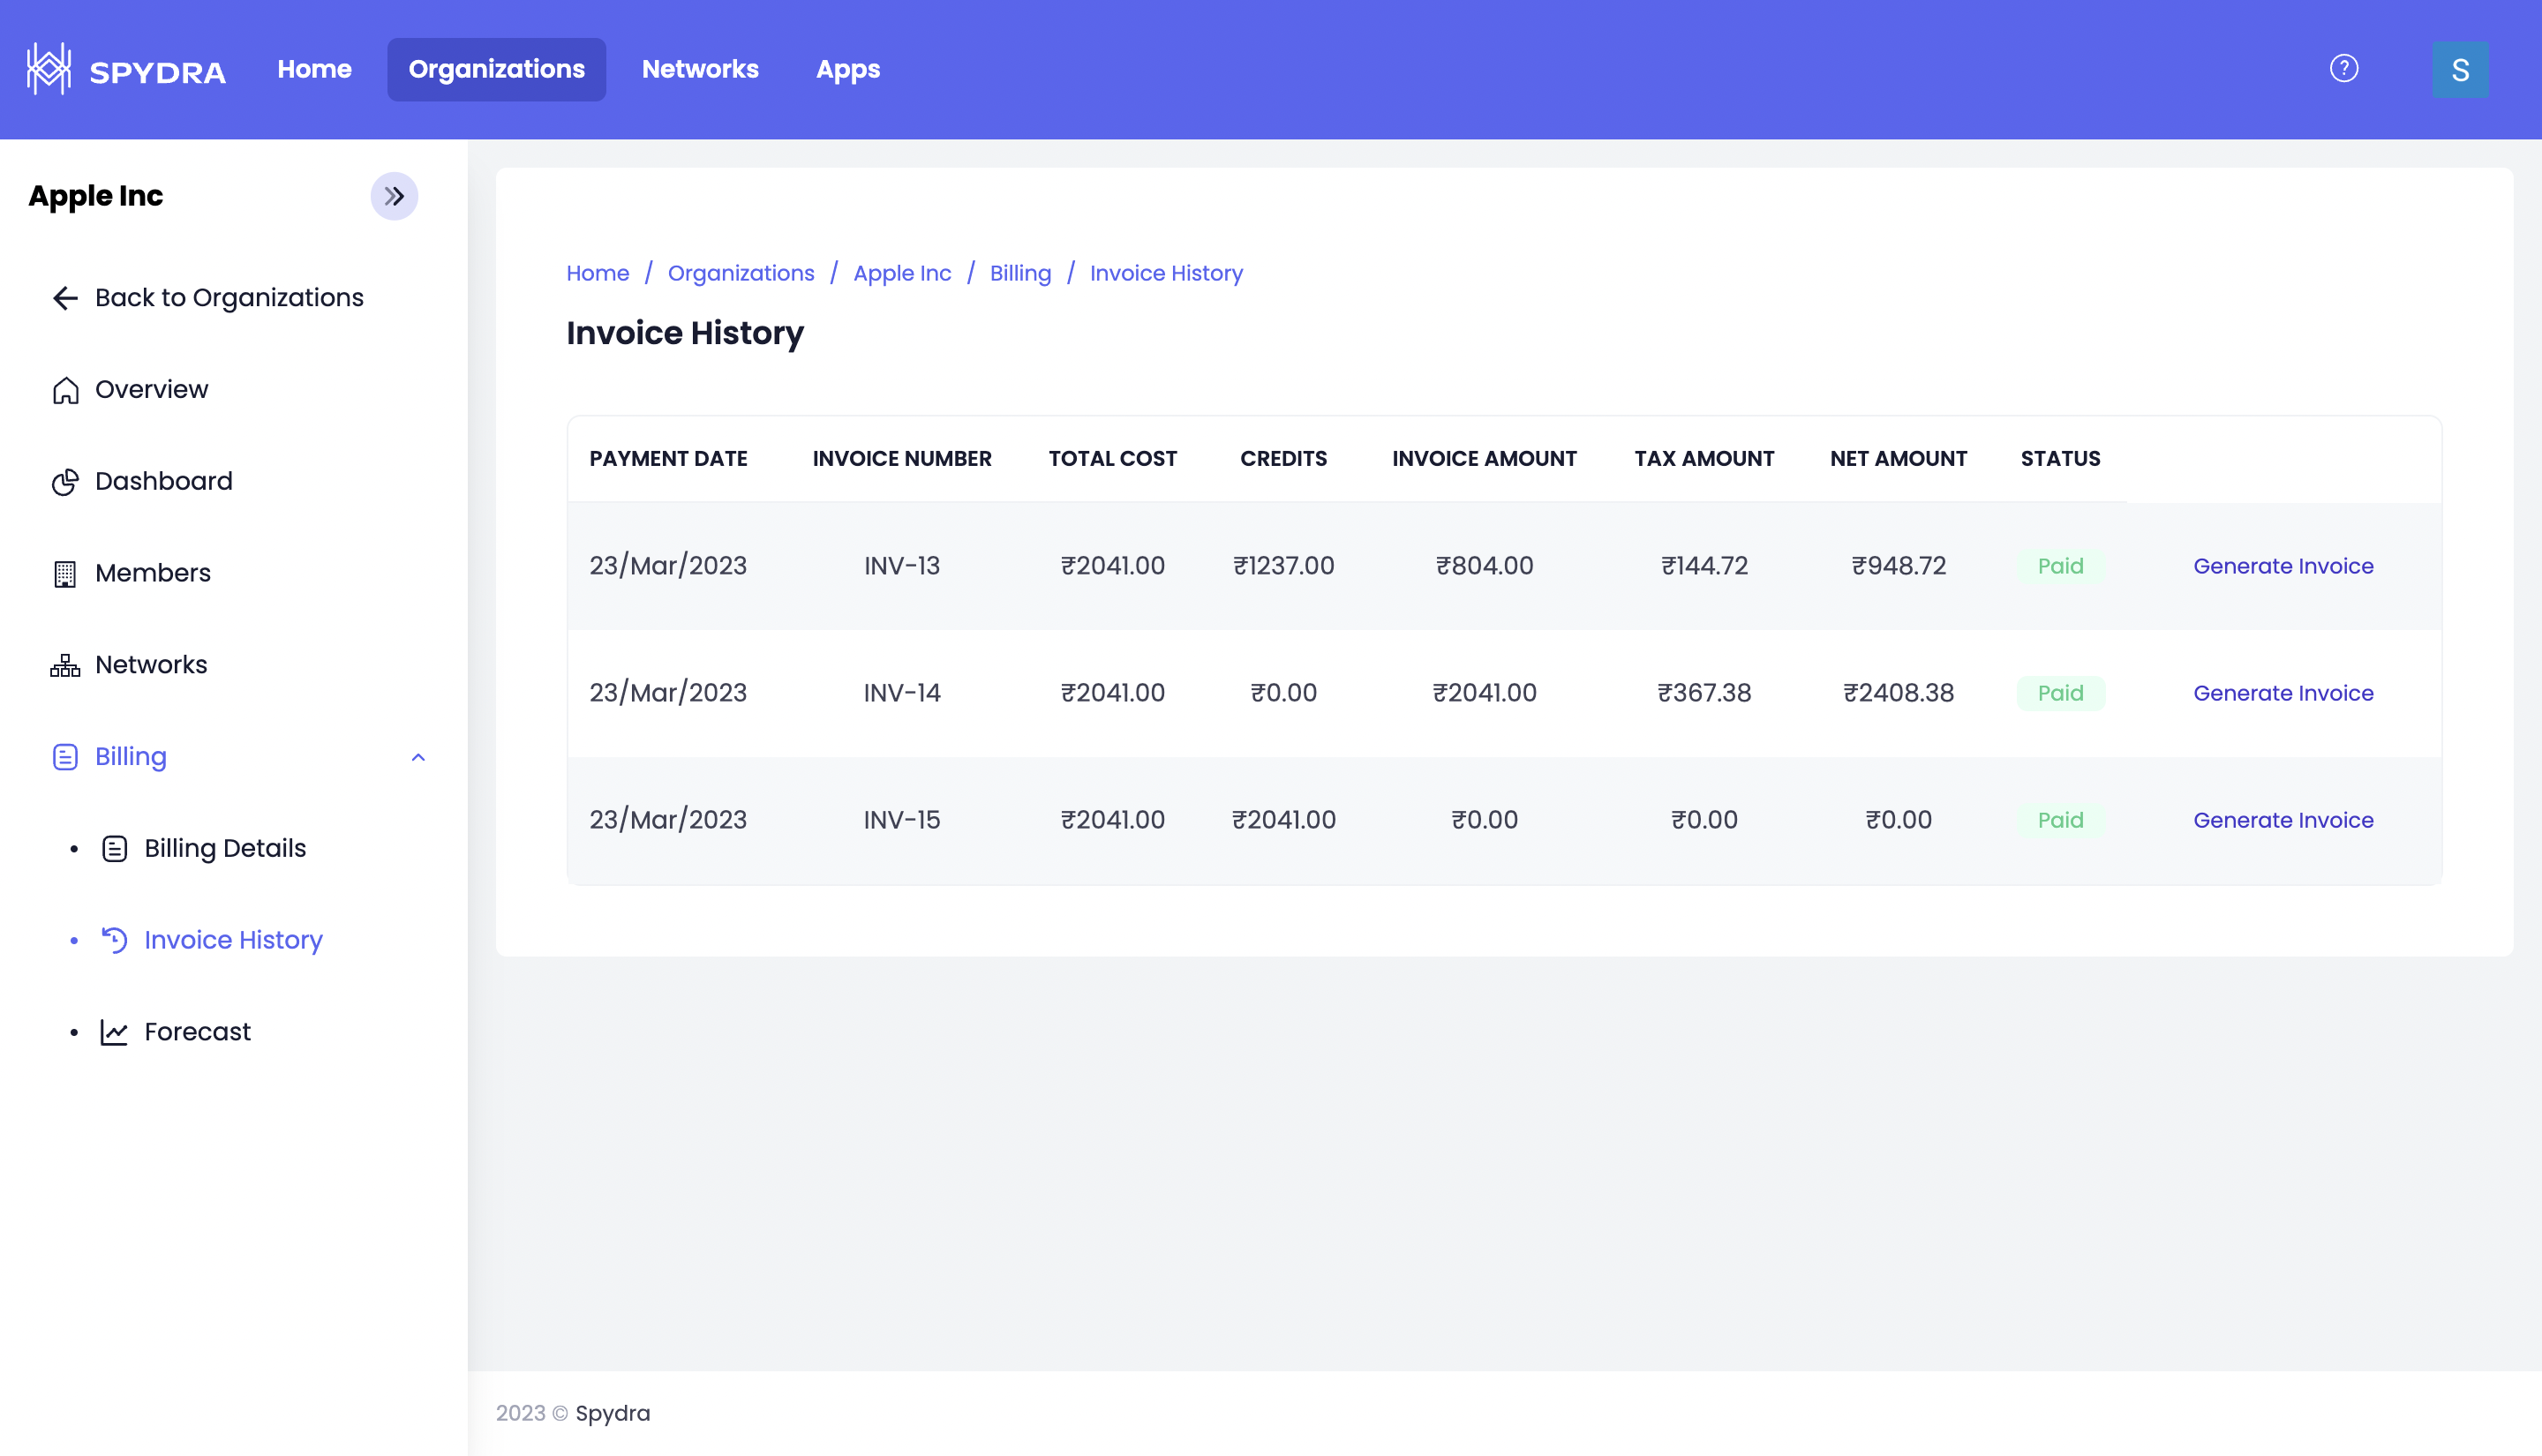Collapse the sidebar with double-chevron button
This screenshot has width=2542, height=1456.
click(x=394, y=196)
